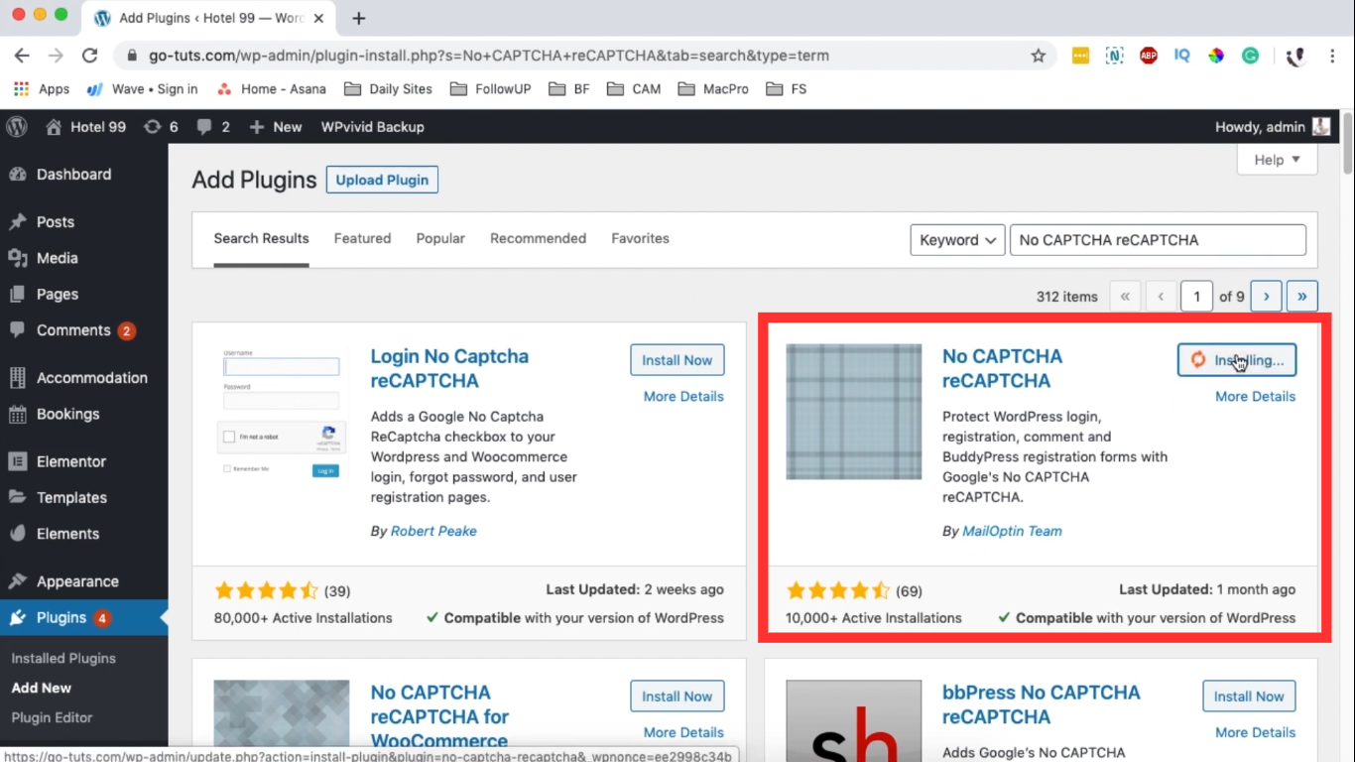The height and width of the screenshot is (762, 1355).
Task: Open a new browser tab
Action: tap(359, 18)
